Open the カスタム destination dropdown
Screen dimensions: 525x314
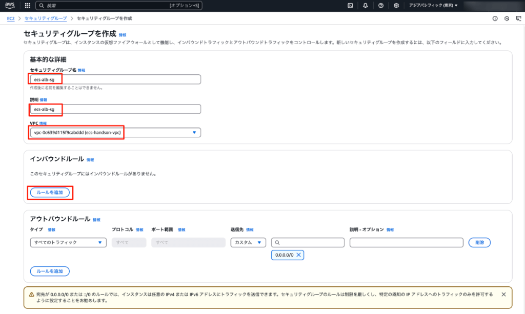coord(248,243)
